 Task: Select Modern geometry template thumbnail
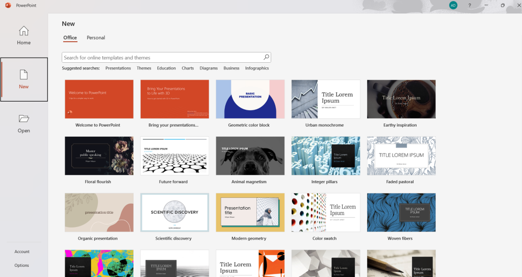[250, 212]
